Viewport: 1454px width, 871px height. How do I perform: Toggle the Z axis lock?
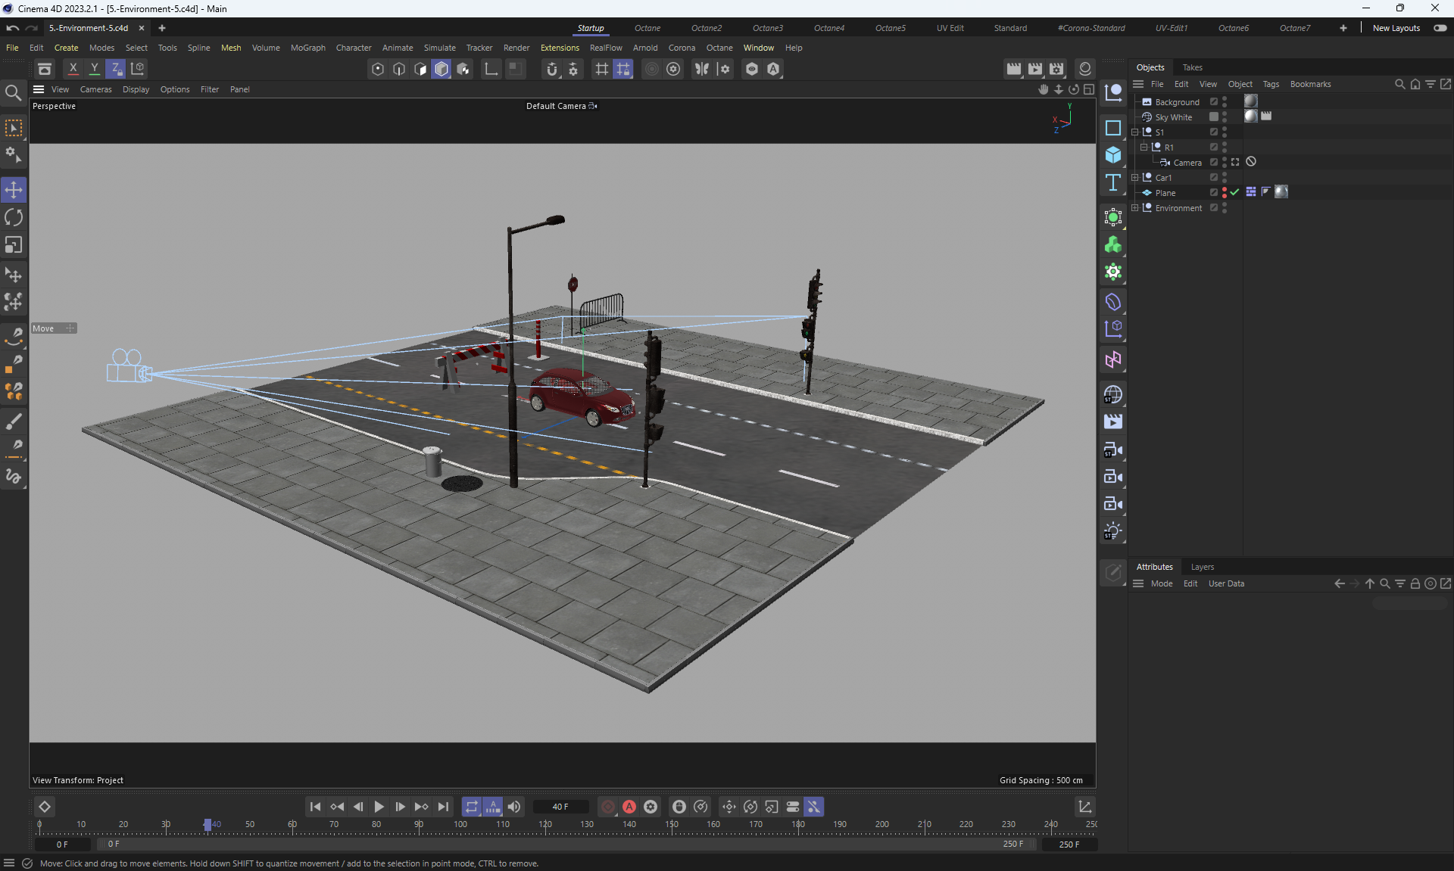point(115,69)
